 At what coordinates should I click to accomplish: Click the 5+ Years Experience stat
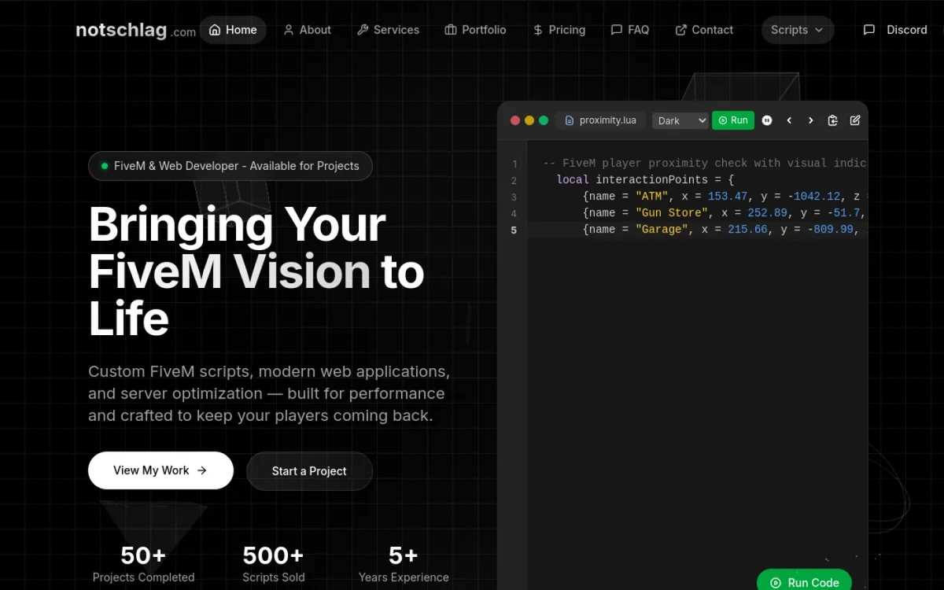pyautogui.click(x=404, y=565)
